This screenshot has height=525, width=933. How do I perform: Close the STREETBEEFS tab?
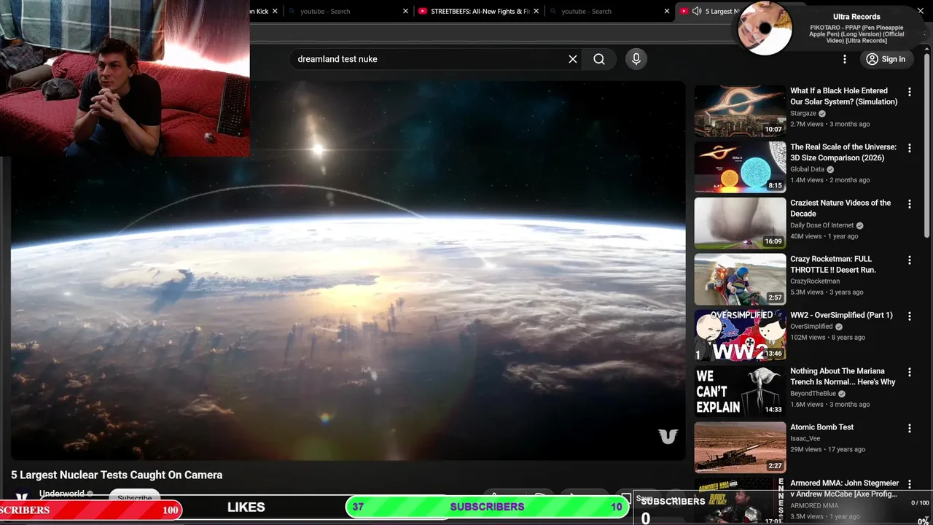pyautogui.click(x=536, y=11)
